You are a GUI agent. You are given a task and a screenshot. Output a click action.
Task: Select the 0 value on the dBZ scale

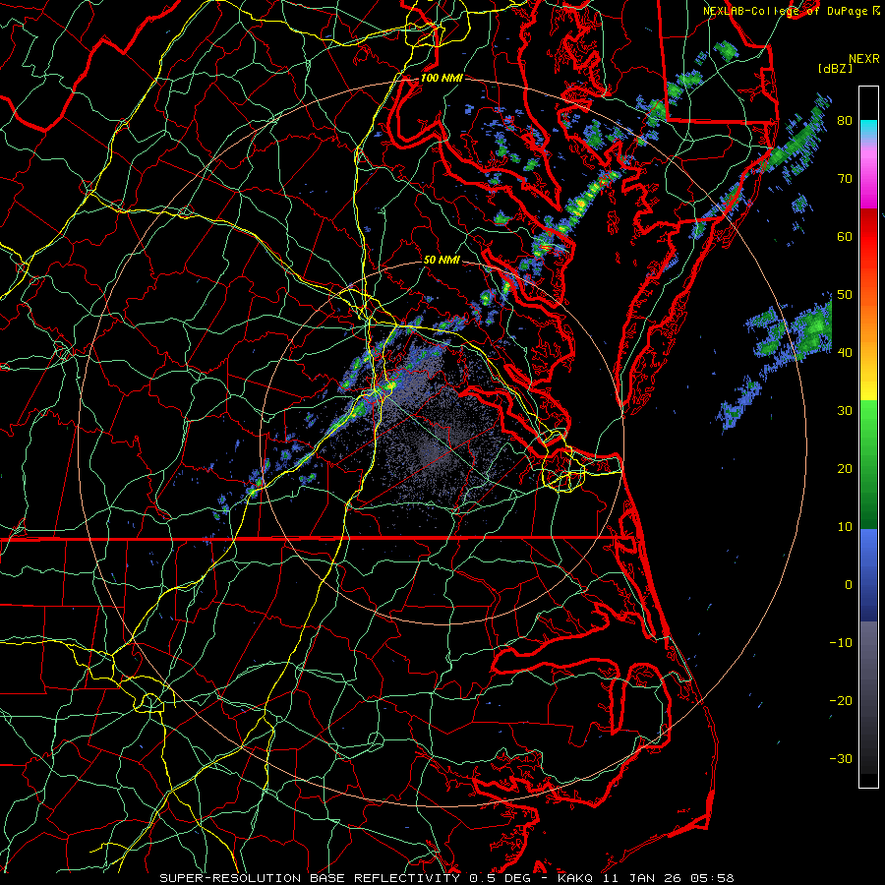(x=849, y=585)
